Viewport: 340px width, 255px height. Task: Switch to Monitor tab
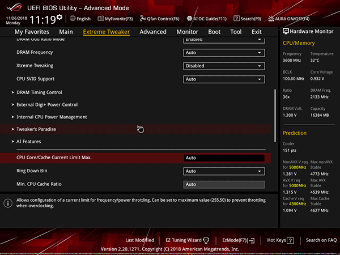(188, 32)
